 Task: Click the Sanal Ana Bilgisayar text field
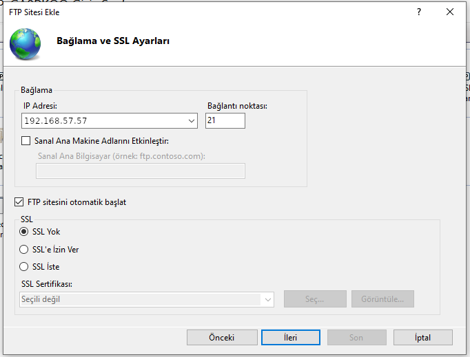141,171
